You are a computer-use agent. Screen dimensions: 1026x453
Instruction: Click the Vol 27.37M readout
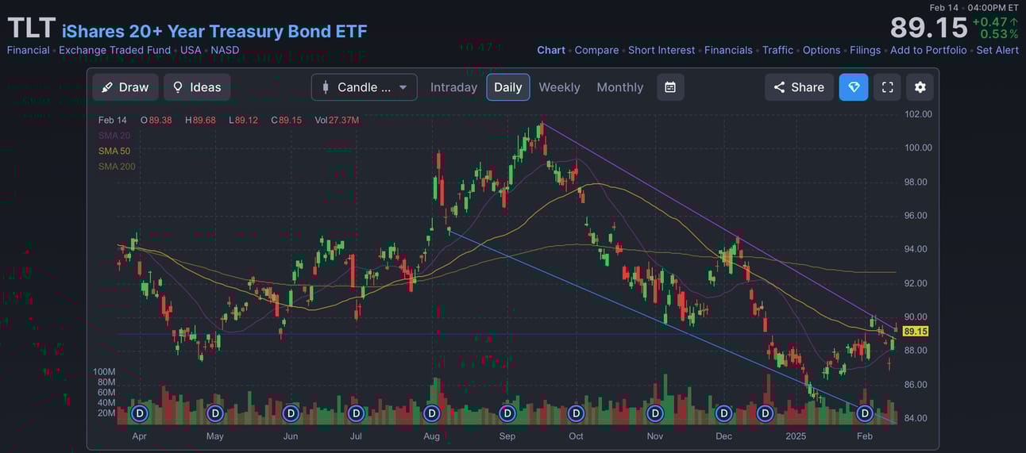pos(337,121)
